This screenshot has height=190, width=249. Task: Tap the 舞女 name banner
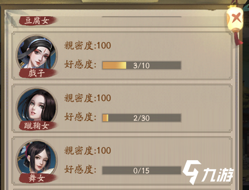pos(38,178)
